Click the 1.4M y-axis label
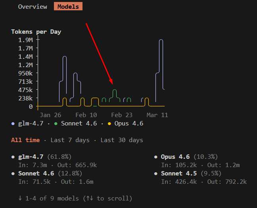The image size is (257, 208). (25, 57)
